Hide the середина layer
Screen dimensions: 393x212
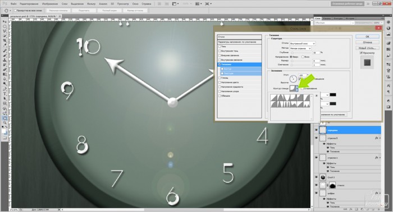(316, 130)
